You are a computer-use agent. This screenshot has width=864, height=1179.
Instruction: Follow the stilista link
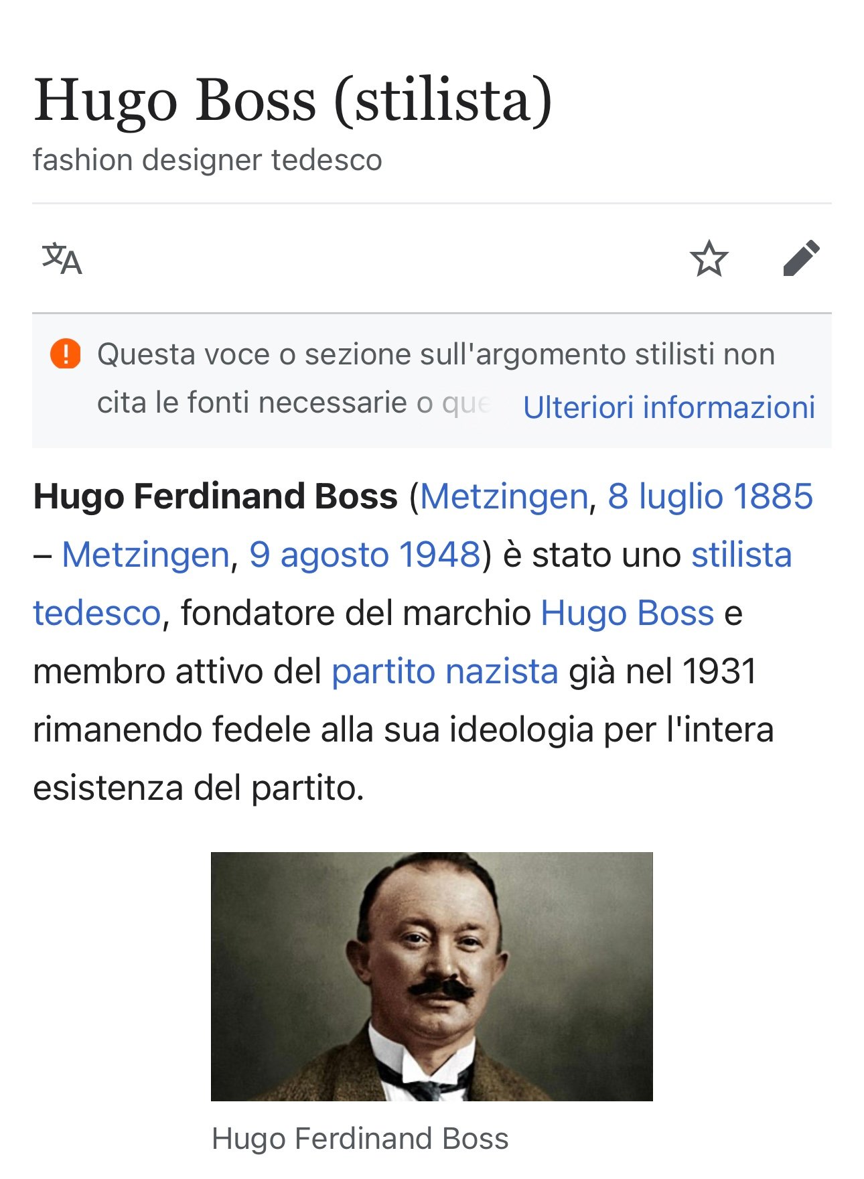pyautogui.click(x=741, y=555)
